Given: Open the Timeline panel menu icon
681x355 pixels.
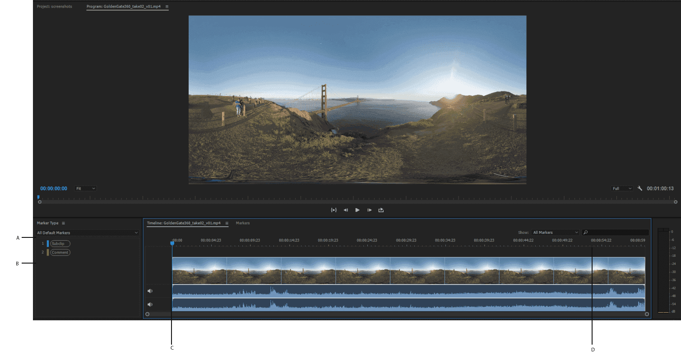Looking at the screenshot, I should pyautogui.click(x=227, y=223).
